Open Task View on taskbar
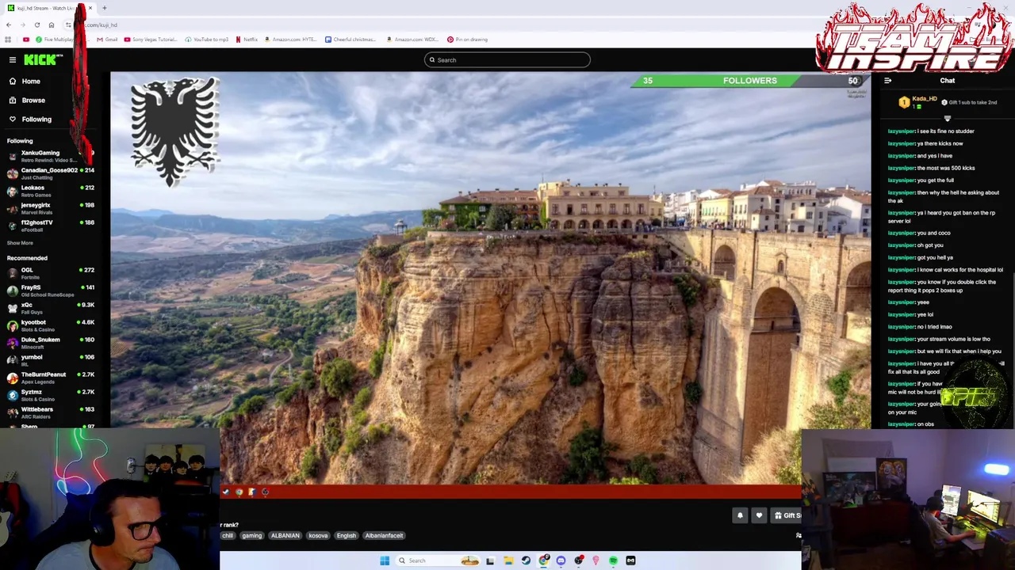This screenshot has width=1015, height=570. pos(490,560)
